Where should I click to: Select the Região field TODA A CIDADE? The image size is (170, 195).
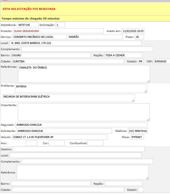123,55
